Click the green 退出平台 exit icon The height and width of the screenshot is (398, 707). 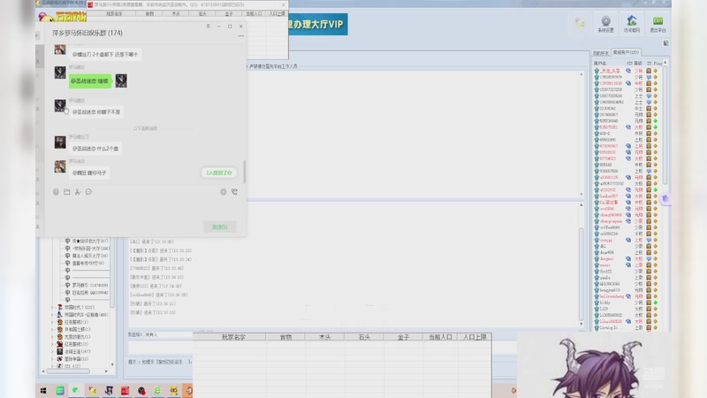click(x=658, y=24)
